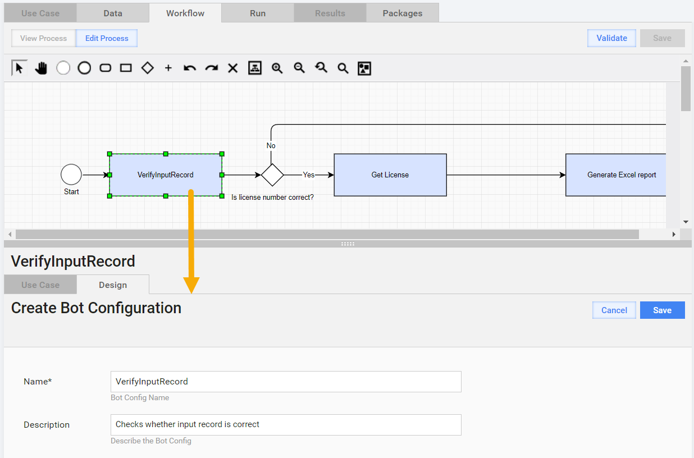The image size is (694, 458).
Task: Click the scroll-left arrow of the diagram
Action: pyautogui.click(x=9, y=234)
